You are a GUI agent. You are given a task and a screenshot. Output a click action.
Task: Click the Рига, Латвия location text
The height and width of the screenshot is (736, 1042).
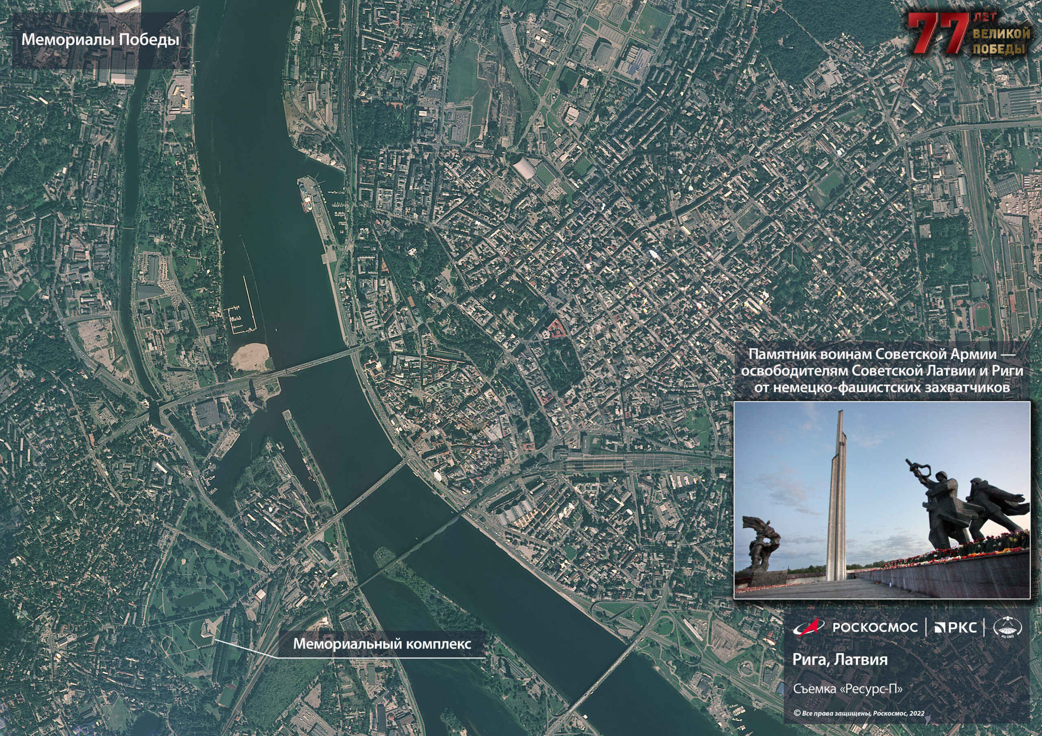840,660
